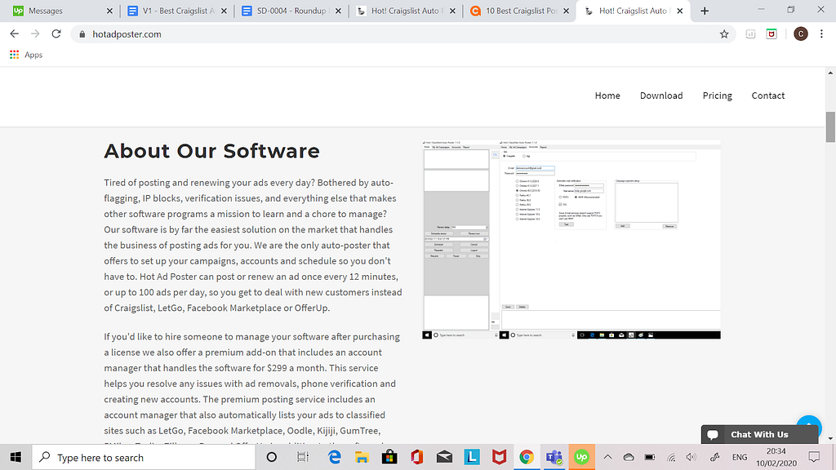Click the taskbar search box

(144, 457)
